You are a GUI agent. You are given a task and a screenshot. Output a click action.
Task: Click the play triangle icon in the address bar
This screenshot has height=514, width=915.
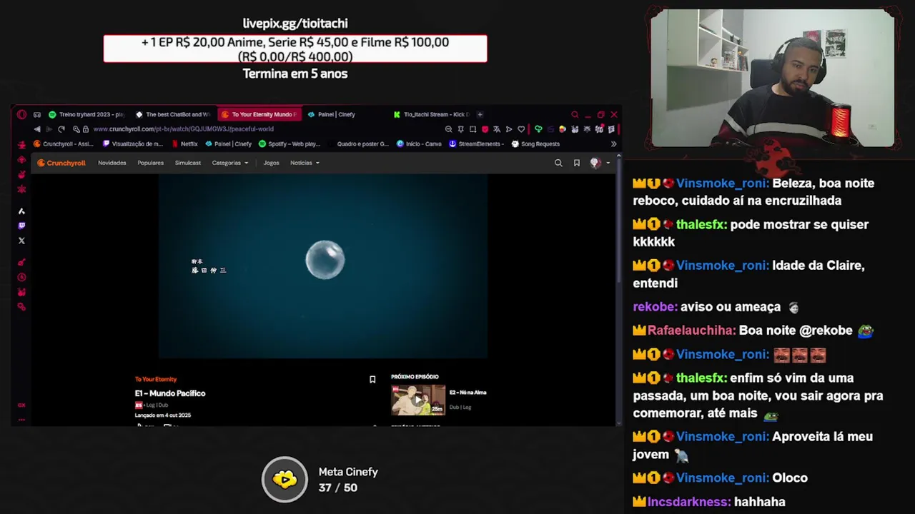[x=509, y=129]
